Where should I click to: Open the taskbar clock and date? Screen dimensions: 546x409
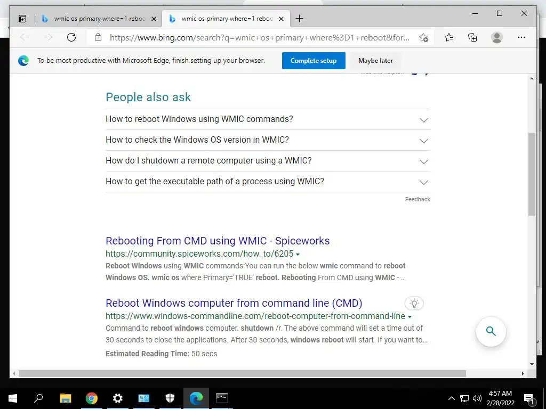point(500,398)
